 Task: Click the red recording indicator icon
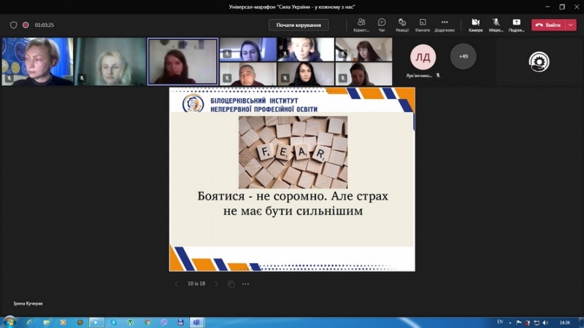[x=26, y=25]
